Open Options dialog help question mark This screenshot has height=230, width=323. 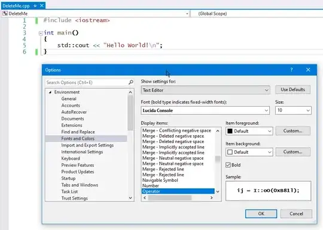[291, 70]
